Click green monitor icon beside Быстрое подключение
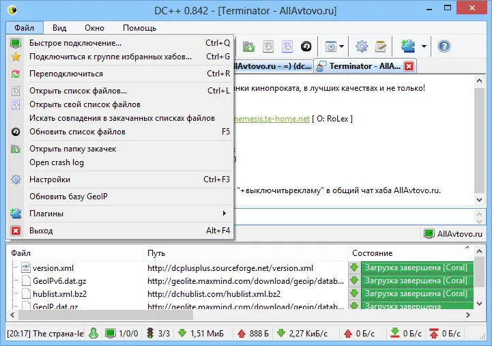Image resolution: width=492 pixels, height=346 pixels. click(16, 43)
